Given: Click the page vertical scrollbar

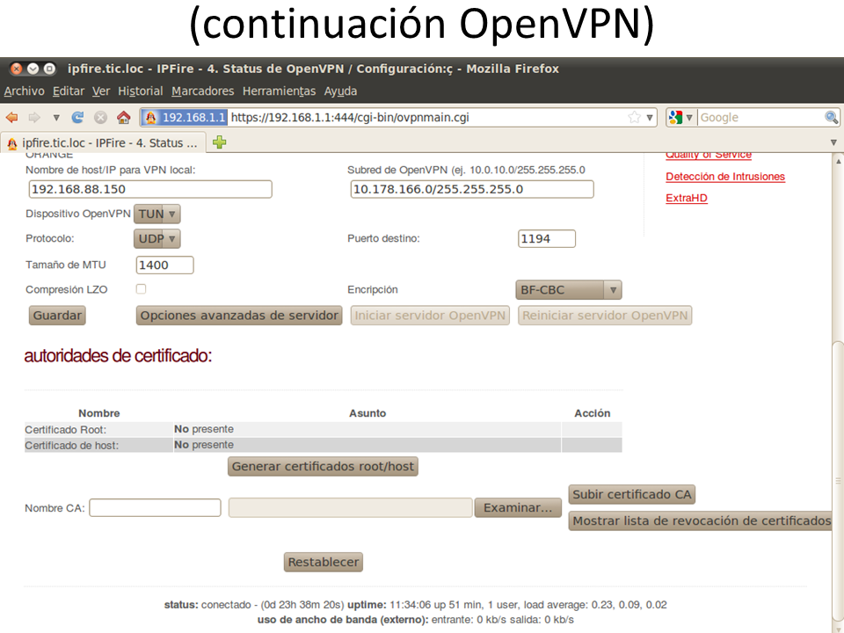Looking at the screenshot, I should pos(836,396).
